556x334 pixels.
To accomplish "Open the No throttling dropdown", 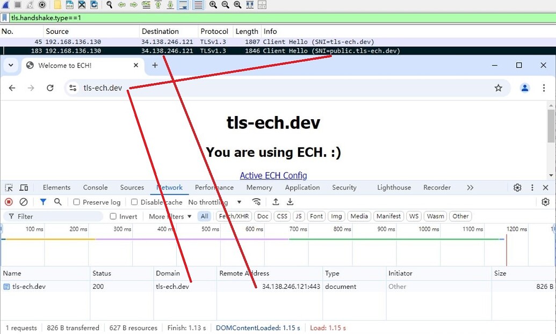I will pos(215,202).
